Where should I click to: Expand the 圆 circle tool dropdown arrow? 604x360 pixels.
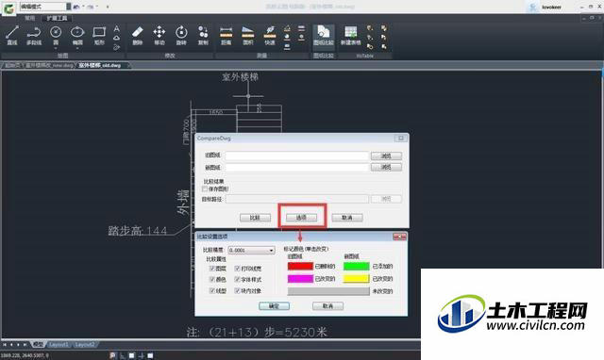[x=56, y=48]
